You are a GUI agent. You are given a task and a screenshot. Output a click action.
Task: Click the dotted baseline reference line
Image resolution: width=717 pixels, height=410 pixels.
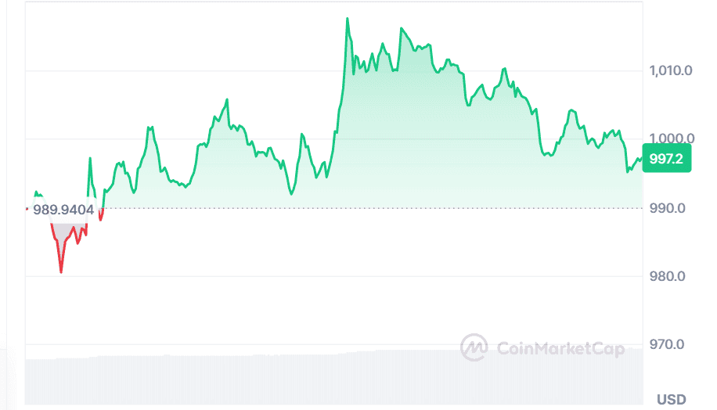[391, 208]
